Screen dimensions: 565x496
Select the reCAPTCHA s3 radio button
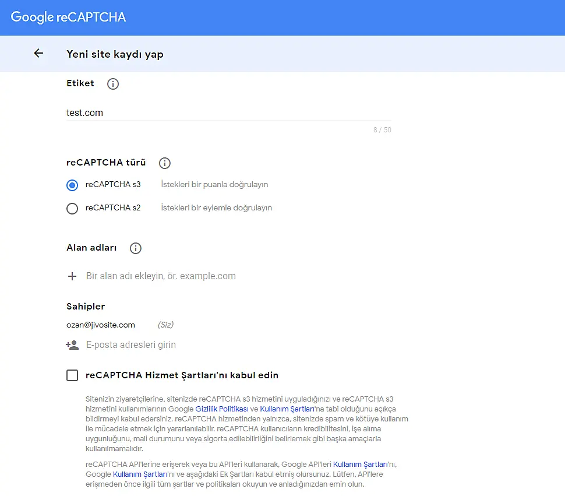72,185
